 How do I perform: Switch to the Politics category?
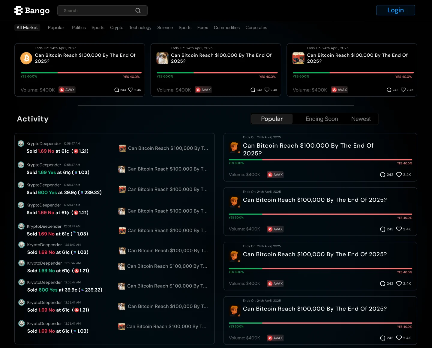[79, 28]
